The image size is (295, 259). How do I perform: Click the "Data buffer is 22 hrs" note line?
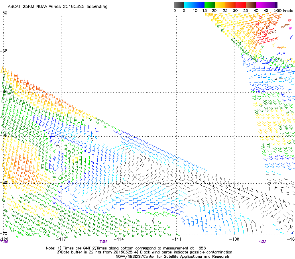pyautogui.click(x=145, y=252)
